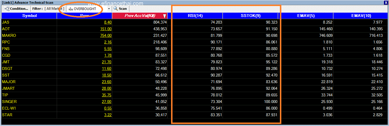Open DSGT previous price 11.60 link
389x126 pixels.
pos(107,68)
